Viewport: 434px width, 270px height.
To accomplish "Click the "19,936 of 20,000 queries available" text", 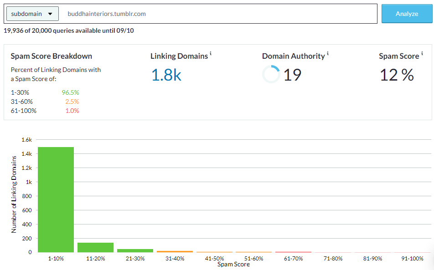I will coord(69,31).
